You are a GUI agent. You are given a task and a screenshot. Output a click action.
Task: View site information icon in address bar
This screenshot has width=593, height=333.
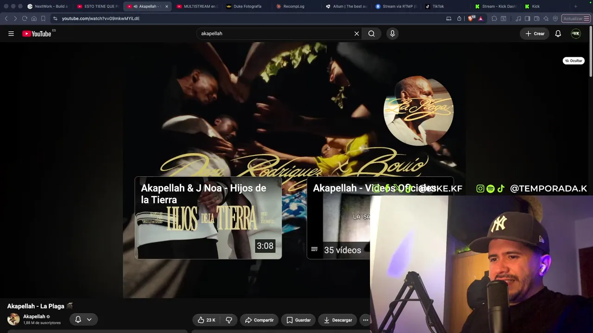[55, 18]
